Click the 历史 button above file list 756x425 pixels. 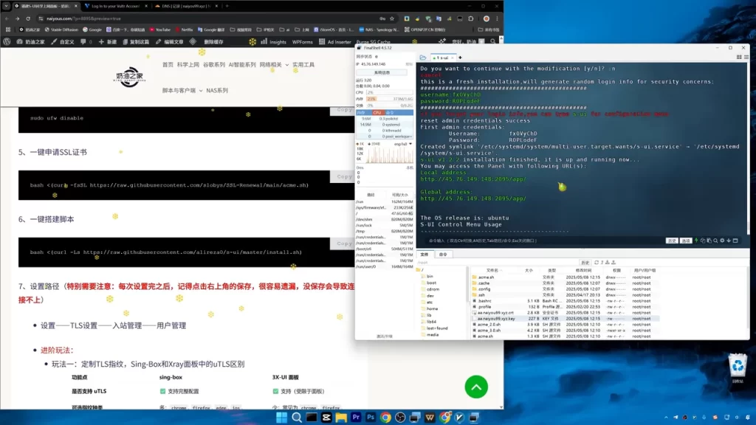(585, 263)
